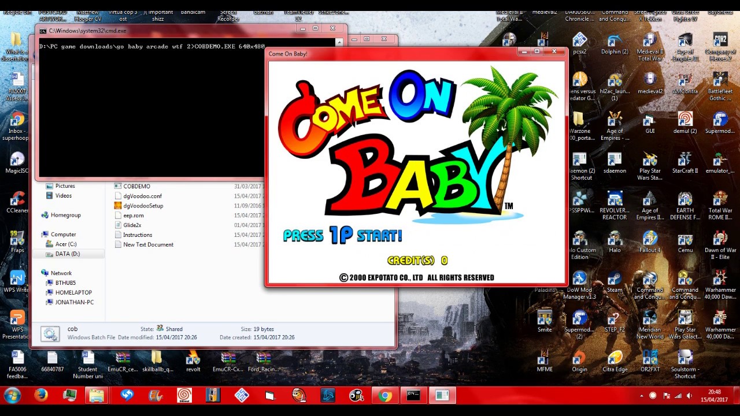Select Computer in the navigation pane
Image resolution: width=740 pixels, height=416 pixels.
(x=58, y=235)
